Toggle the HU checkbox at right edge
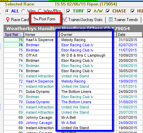Image resolution: width=143 pixels, height=133 pixels. 133,11
